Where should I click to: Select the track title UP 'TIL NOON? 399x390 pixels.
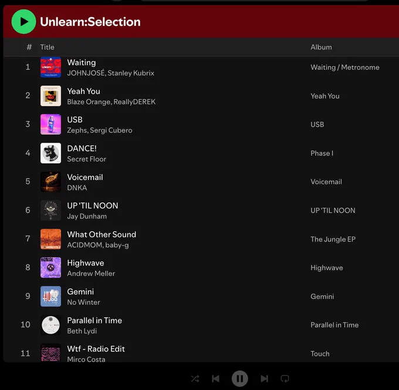point(93,206)
